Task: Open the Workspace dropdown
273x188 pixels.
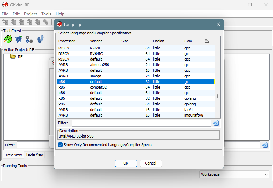Action: click(234, 174)
